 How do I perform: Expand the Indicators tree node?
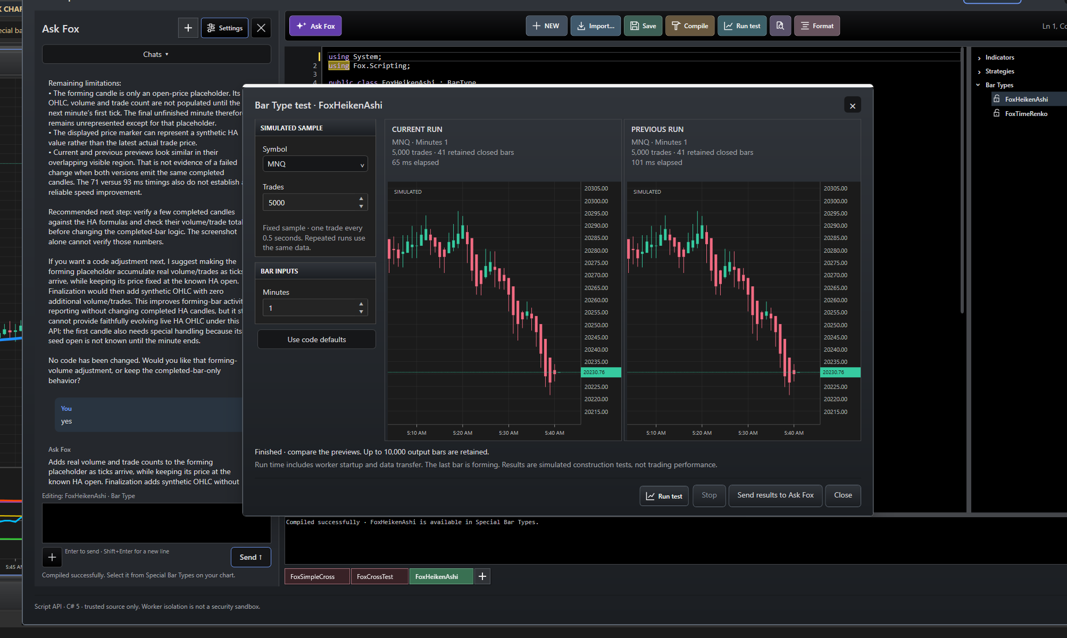coord(979,57)
